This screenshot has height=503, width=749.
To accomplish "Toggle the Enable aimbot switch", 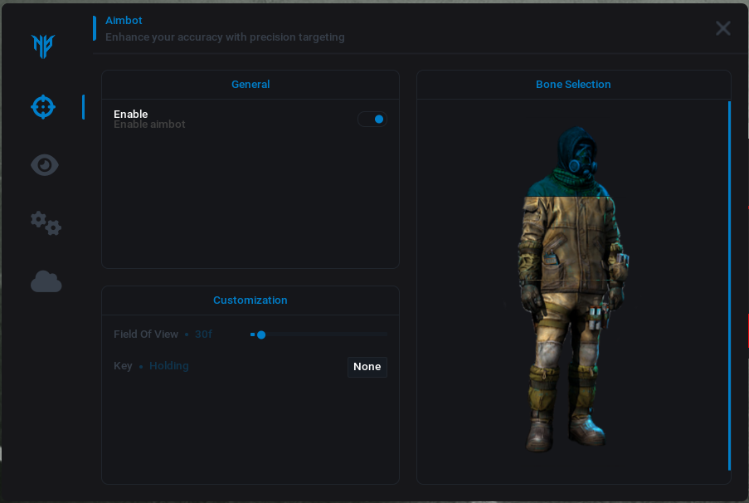I will coord(372,120).
